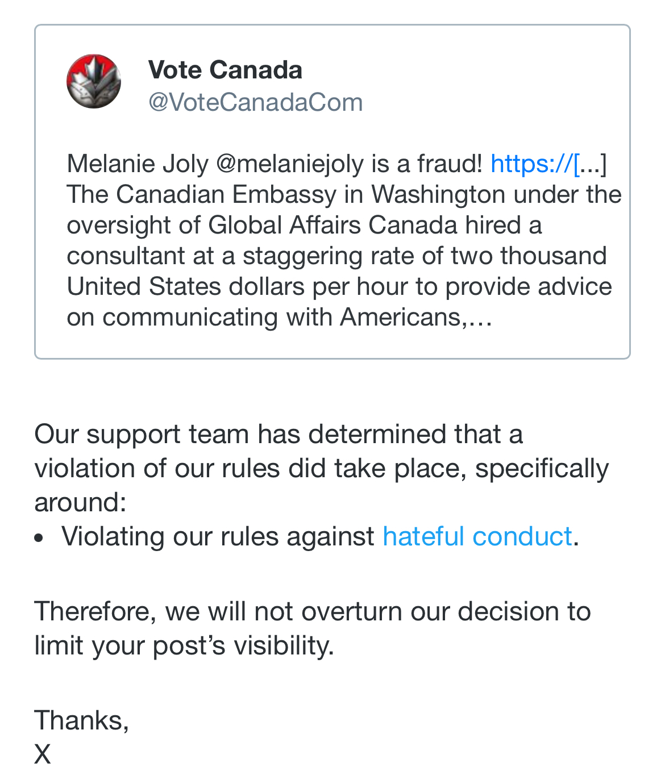Screen dimensions: 665x784
Task: Click "Global Affairs Canada" in tweet text
Action: [x=333, y=226]
